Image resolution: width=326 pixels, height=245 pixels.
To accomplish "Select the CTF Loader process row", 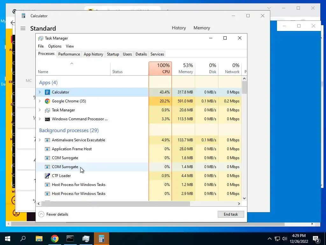I will 139,176.
